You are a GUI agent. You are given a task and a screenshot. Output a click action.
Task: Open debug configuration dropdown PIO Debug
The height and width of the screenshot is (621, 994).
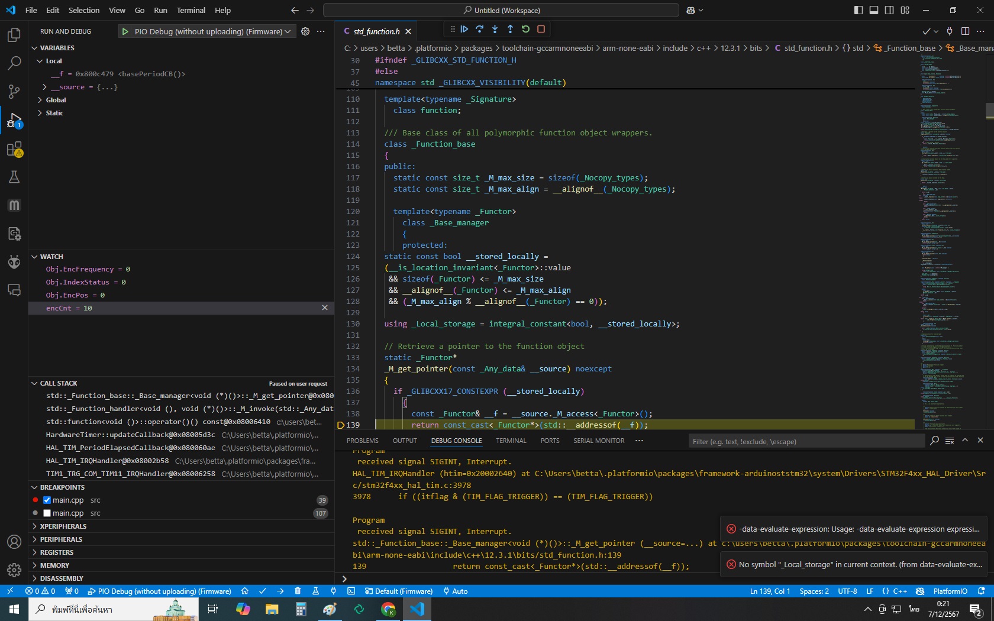pyautogui.click(x=213, y=31)
